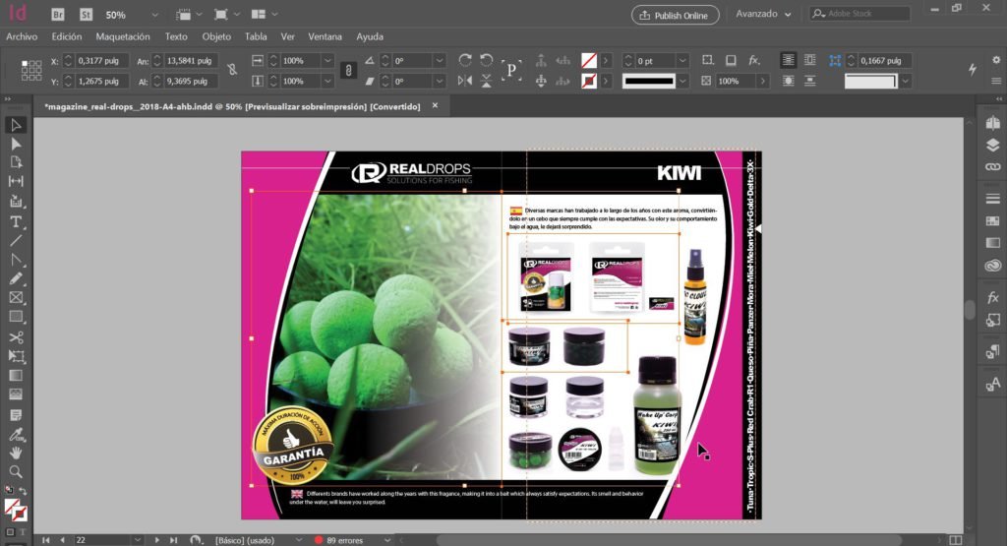The width and height of the screenshot is (1007, 546).
Task: Rotate selection 90 degrees clockwise
Action: (465, 60)
